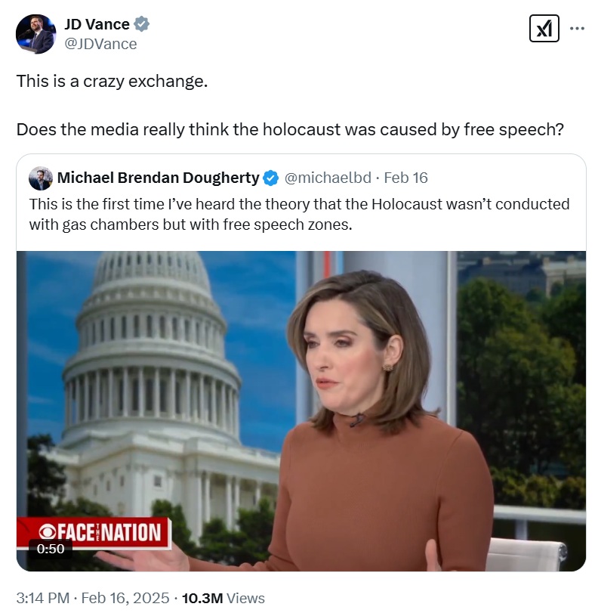The image size is (598, 613).
Task: Click the Grok xI icon
Action: [x=544, y=29]
